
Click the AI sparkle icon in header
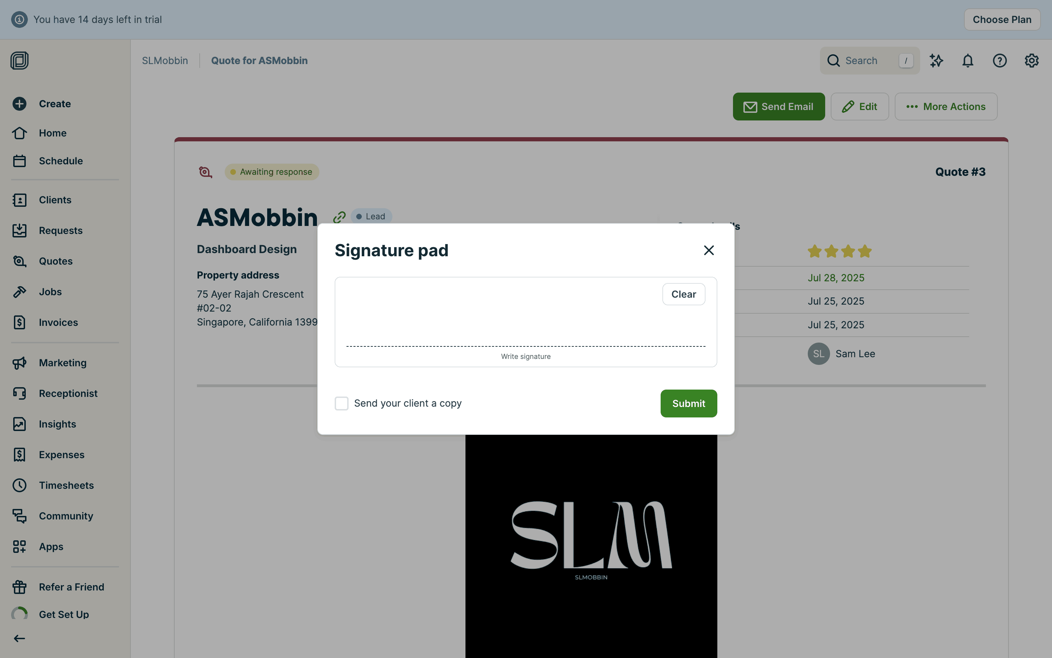(x=936, y=61)
